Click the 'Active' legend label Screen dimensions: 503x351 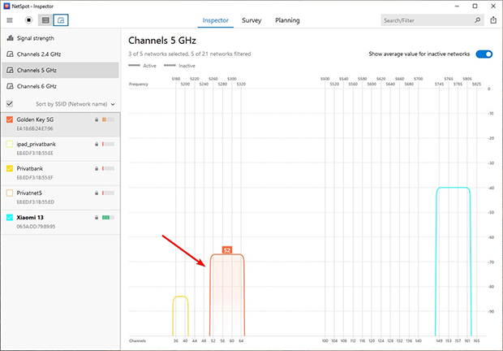coord(149,66)
